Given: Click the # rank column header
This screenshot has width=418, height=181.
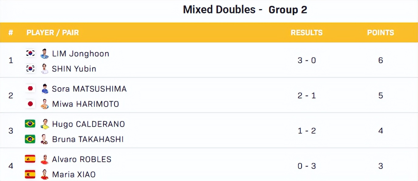Looking at the screenshot, I should [x=11, y=32].
